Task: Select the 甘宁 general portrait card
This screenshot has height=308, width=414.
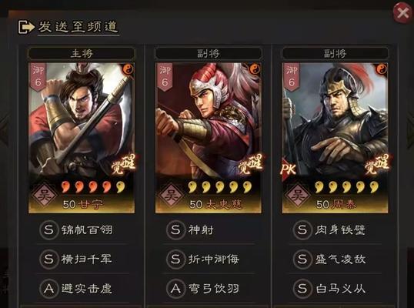Action: [82, 138]
